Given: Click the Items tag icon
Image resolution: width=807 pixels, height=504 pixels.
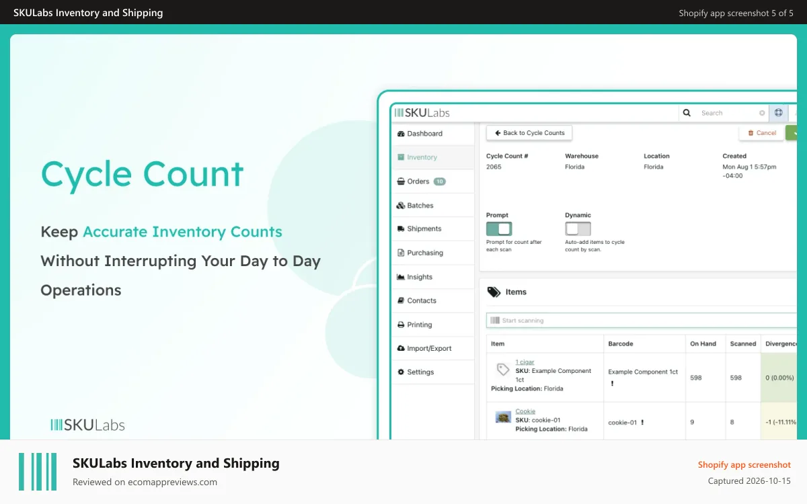Looking at the screenshot, I should tap(494, 292).
